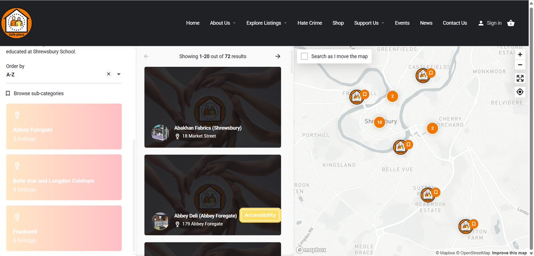Open map cluster marker showing 10
534x256 pixels.
(379, 122)
